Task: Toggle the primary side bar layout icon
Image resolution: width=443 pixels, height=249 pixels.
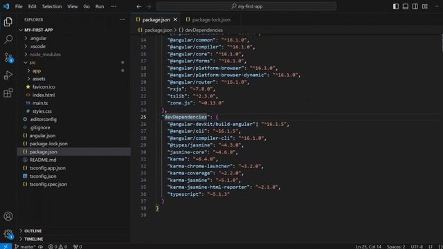Action: [x=396, y=6]
